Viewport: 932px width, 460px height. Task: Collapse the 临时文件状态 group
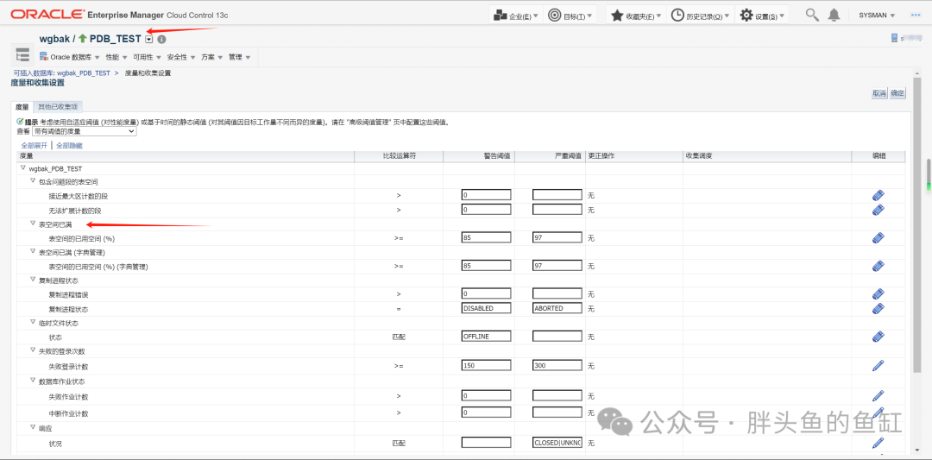[x=33, y=323]
